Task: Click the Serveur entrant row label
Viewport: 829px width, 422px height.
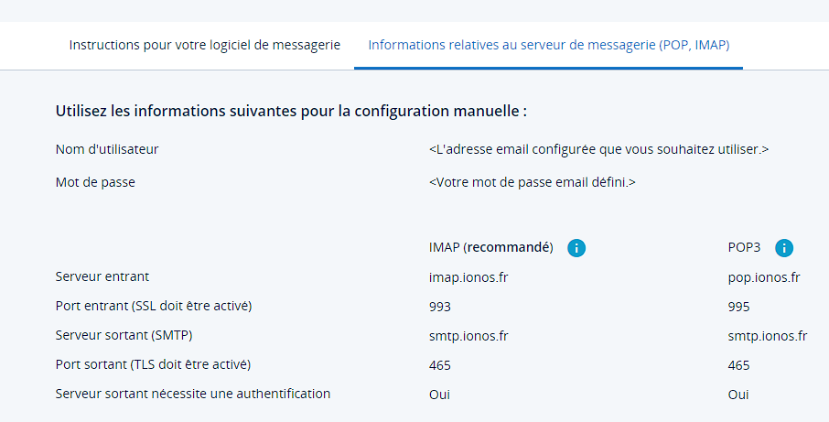Action: [102, 276]
